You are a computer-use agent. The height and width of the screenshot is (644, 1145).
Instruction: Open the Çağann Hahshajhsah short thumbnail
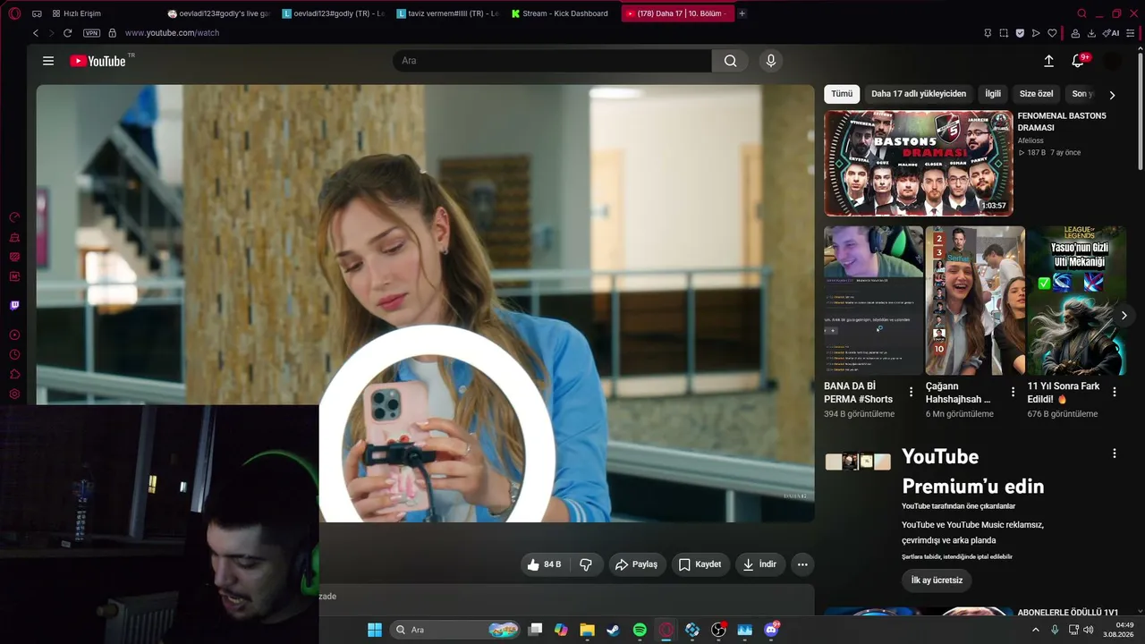975,301
